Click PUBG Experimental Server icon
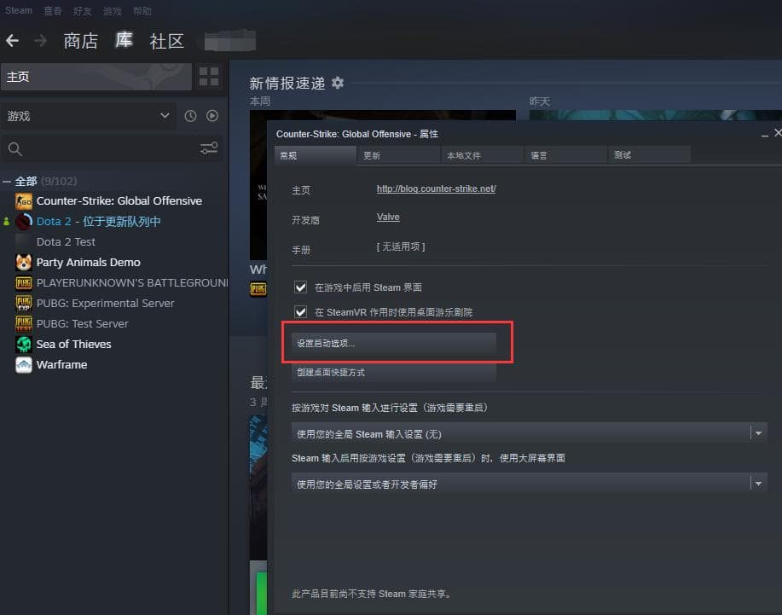The width and height of the screenshot is (782, 615). pyautogui.click(x=23, y=304)
